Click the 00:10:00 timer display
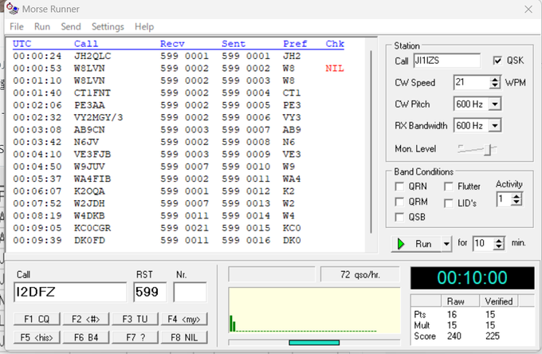Screen dimensions: 542x354 point(472,277)
